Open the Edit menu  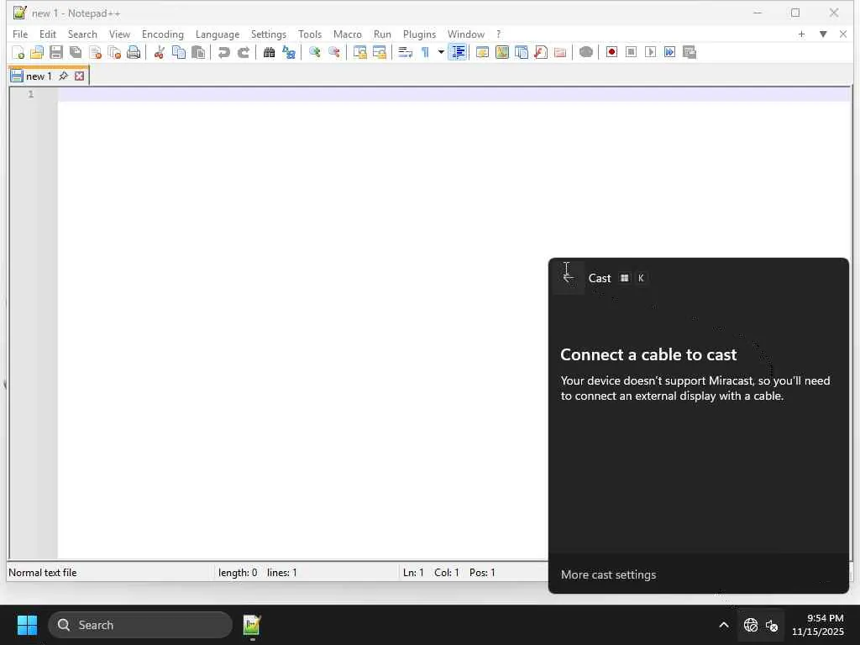click(48, 34)
